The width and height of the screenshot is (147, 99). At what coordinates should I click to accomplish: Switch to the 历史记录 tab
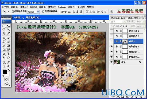(x=115, y=18)
